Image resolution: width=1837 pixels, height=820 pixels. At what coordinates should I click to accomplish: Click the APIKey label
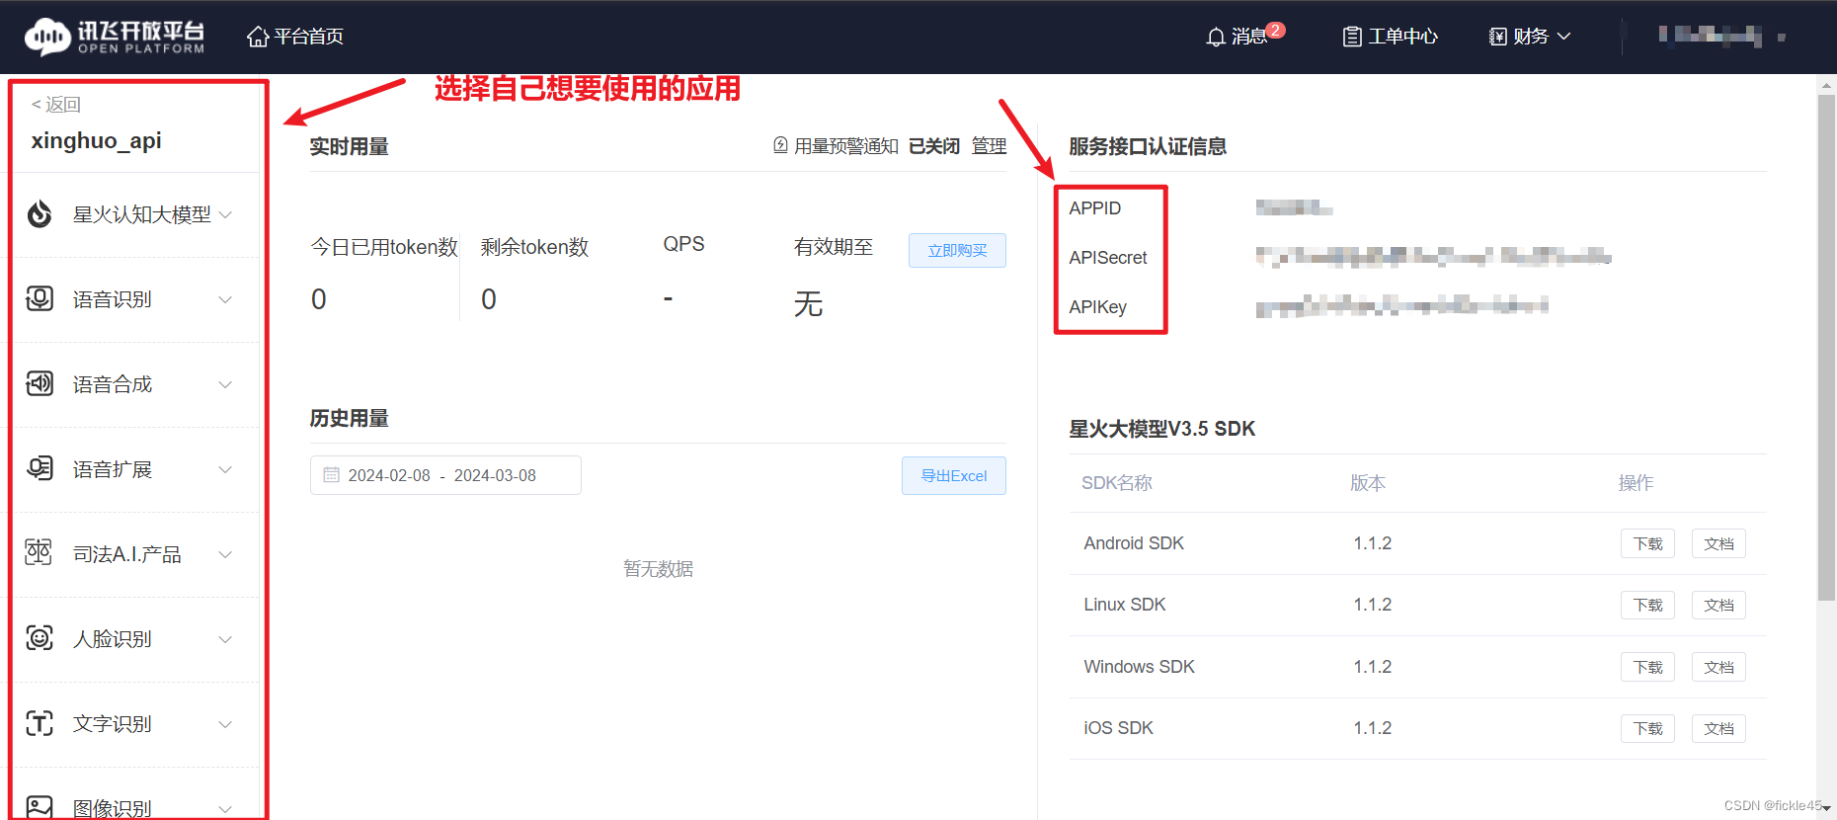point(1097,307)
